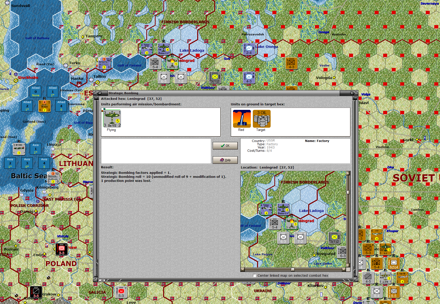Select the 6-3 mechanized counter on main map
Viewport: 440px width, 304px height.
tap(164, 78)
